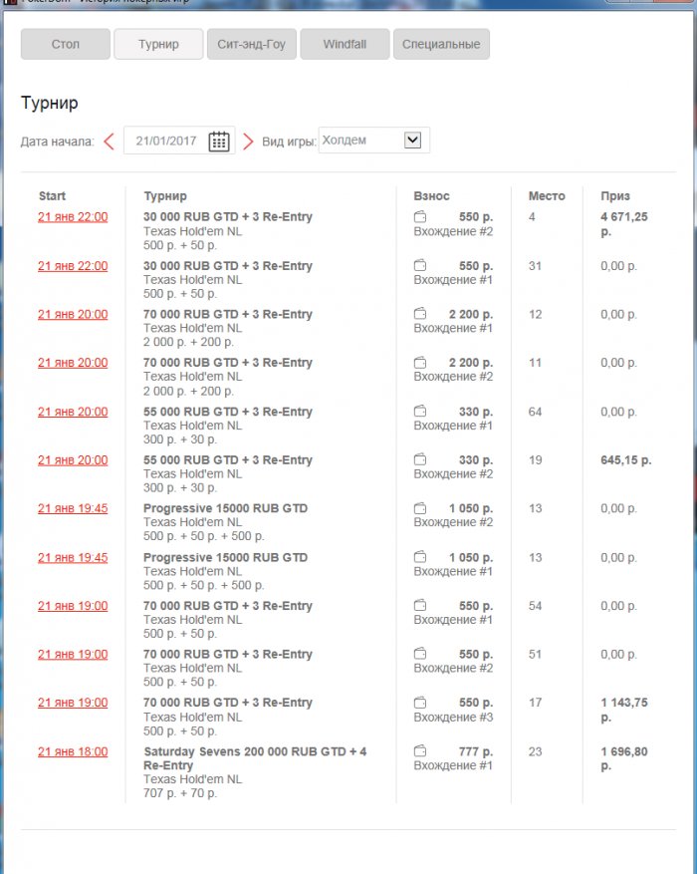Expand the Холдем game type dropdown

(413, 141)
